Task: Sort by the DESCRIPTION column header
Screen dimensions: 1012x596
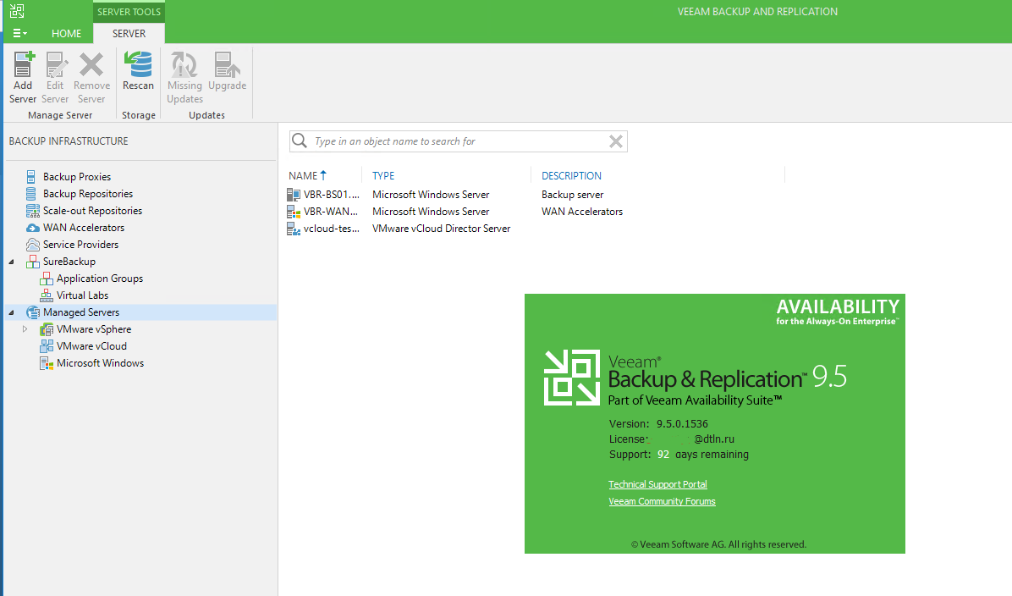Action: point(571,175)
